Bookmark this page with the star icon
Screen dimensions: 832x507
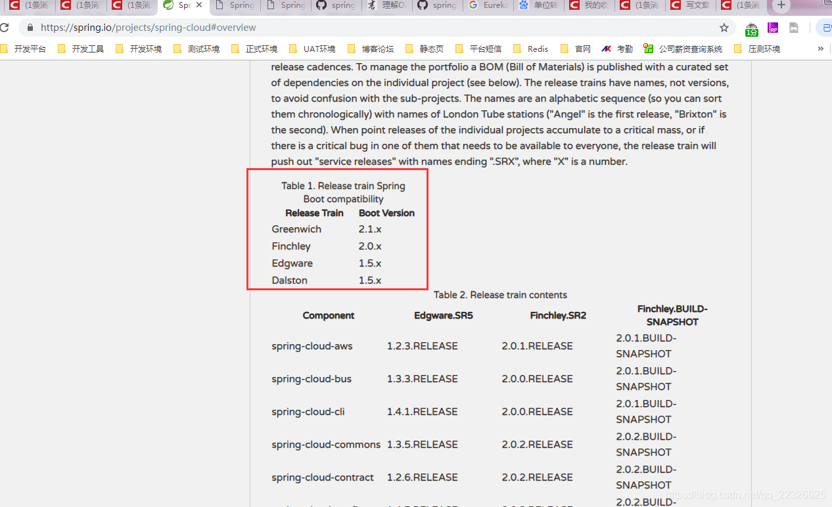click(x=724, y=28)
